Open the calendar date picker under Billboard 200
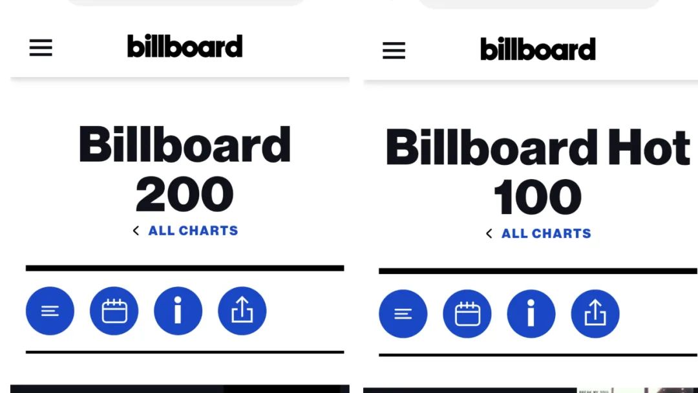 (114, 311)
